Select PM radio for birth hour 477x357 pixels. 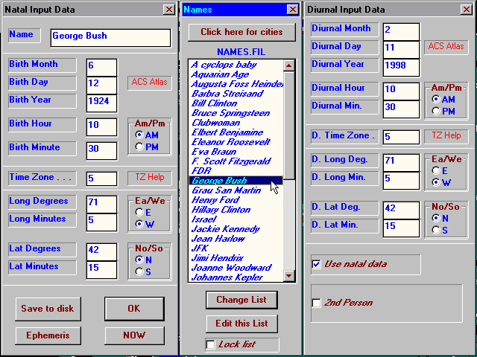[139, 147]
